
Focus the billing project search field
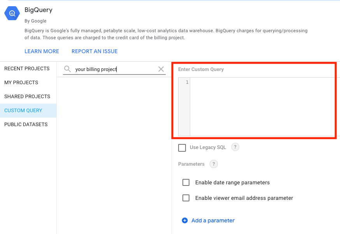click(115, 69)
